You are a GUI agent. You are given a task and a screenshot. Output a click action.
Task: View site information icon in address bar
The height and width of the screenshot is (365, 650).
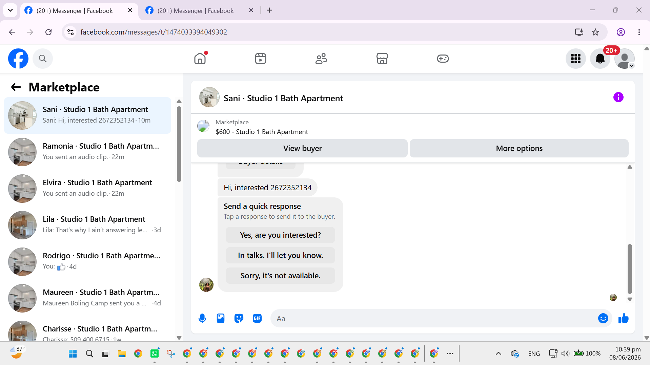[70, 32]
